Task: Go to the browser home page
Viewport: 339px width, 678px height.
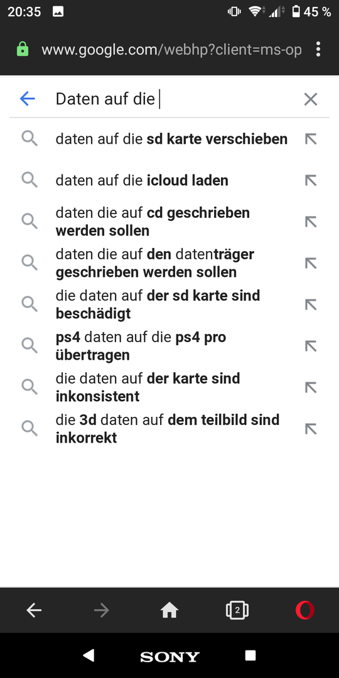Action: [x=169, y=611]
